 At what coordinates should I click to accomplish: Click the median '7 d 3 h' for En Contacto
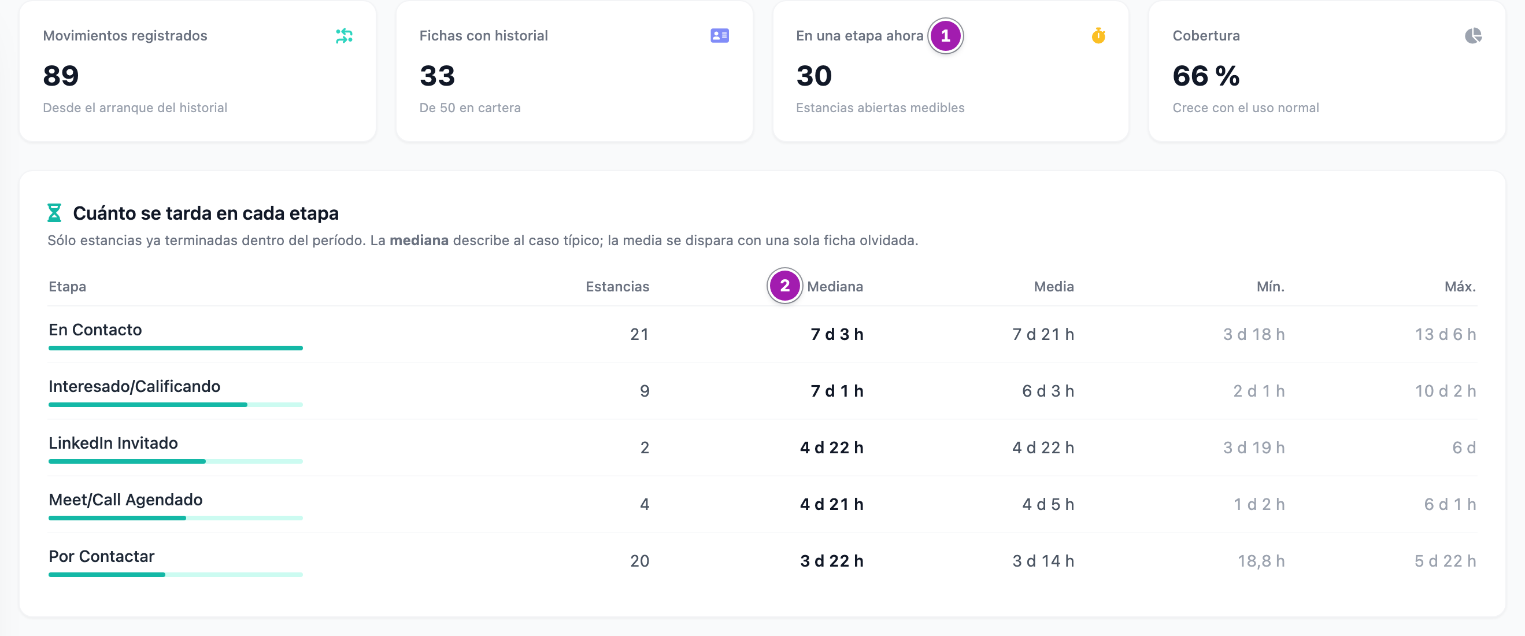coord(837,335)
